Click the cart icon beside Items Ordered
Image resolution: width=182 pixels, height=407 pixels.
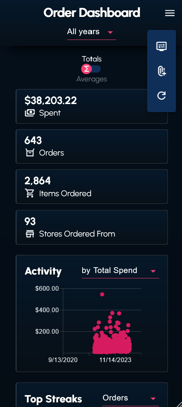pos(30,194)
